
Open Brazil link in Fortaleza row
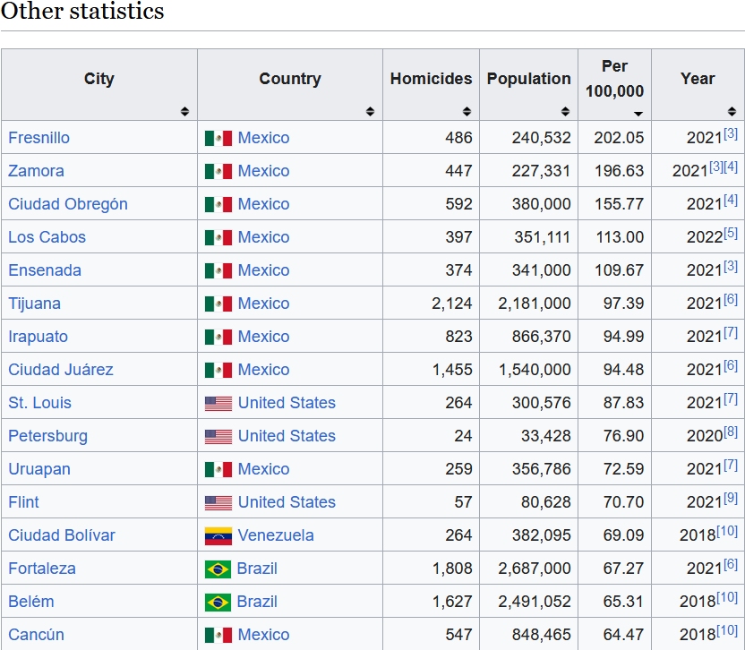click(x=257, y=569)
